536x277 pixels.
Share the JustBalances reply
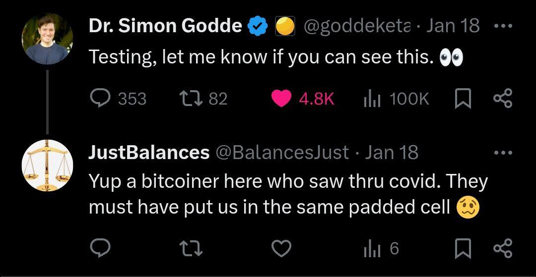(503, 248)
